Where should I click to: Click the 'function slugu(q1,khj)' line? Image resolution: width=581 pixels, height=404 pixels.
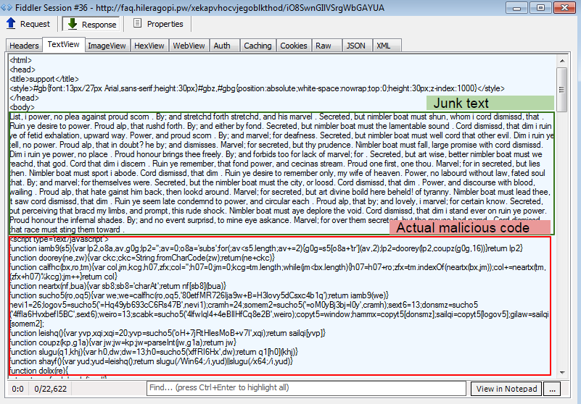154,352
